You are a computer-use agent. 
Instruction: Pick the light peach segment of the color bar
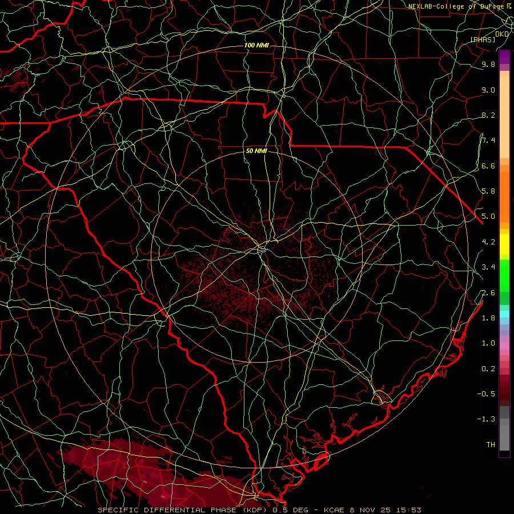504,117
